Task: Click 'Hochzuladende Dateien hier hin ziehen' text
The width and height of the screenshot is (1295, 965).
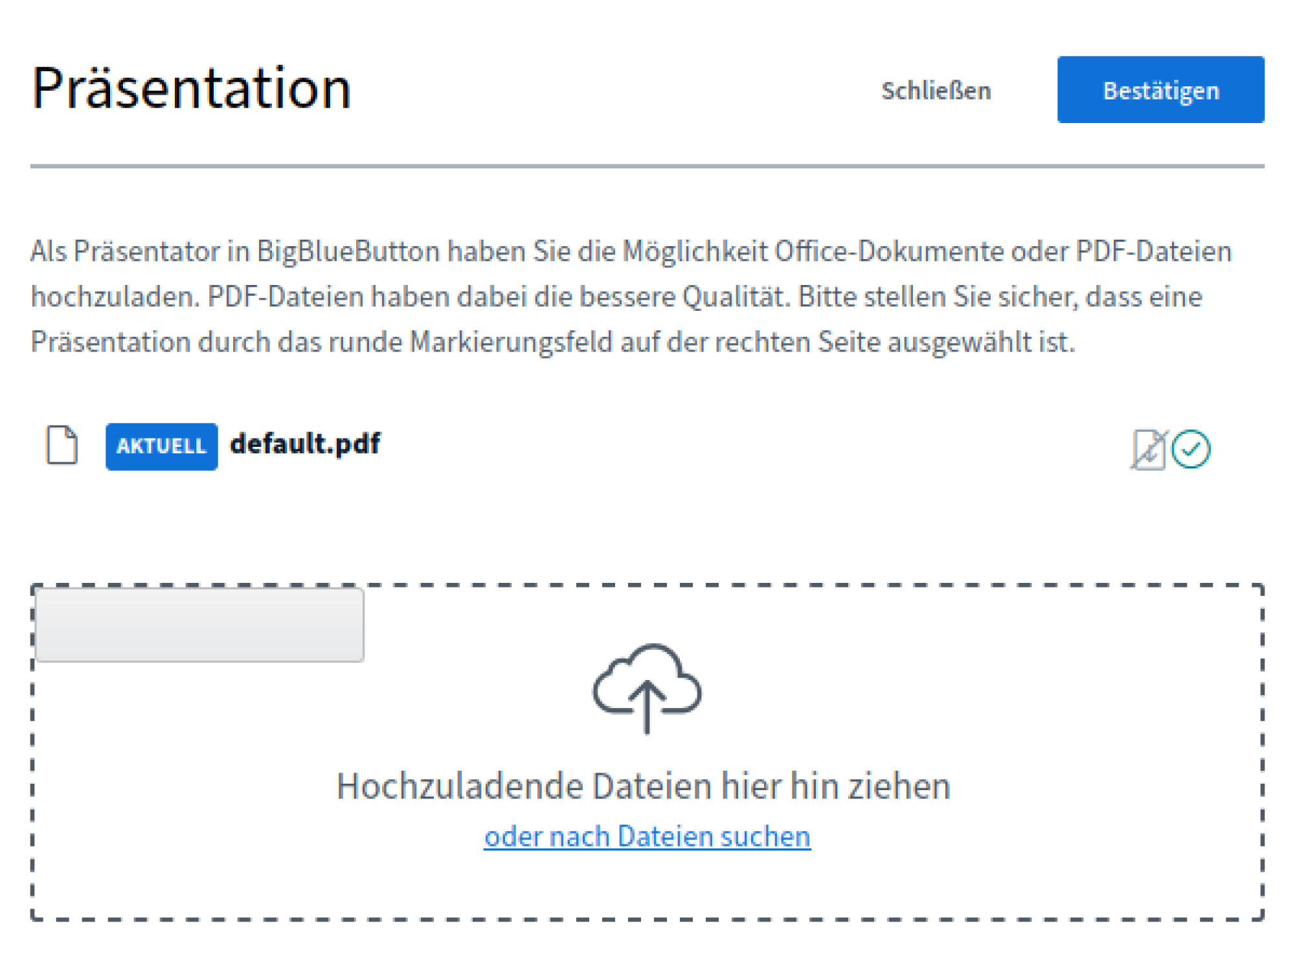Action: [643, 786]
